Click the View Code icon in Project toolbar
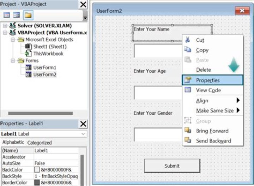Viewport: 254px width, 186px height. 7,15
